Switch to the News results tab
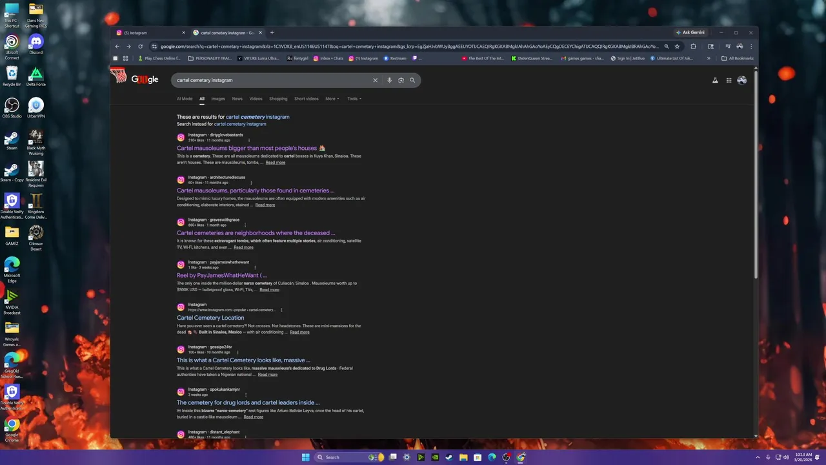This screenshot has width=826, height=465. pos(237,99)
